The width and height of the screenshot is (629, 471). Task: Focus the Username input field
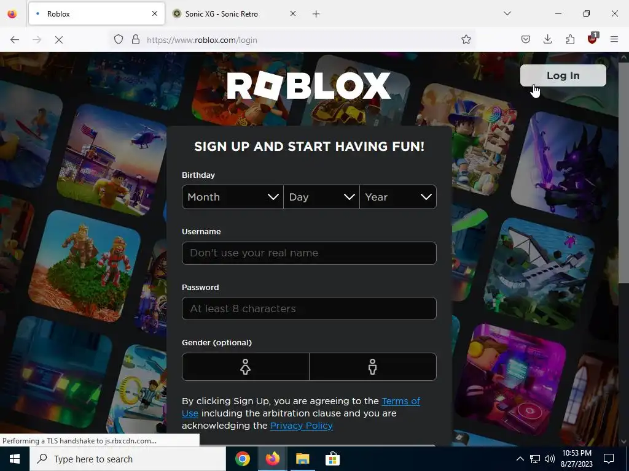(x=309, y=253)
